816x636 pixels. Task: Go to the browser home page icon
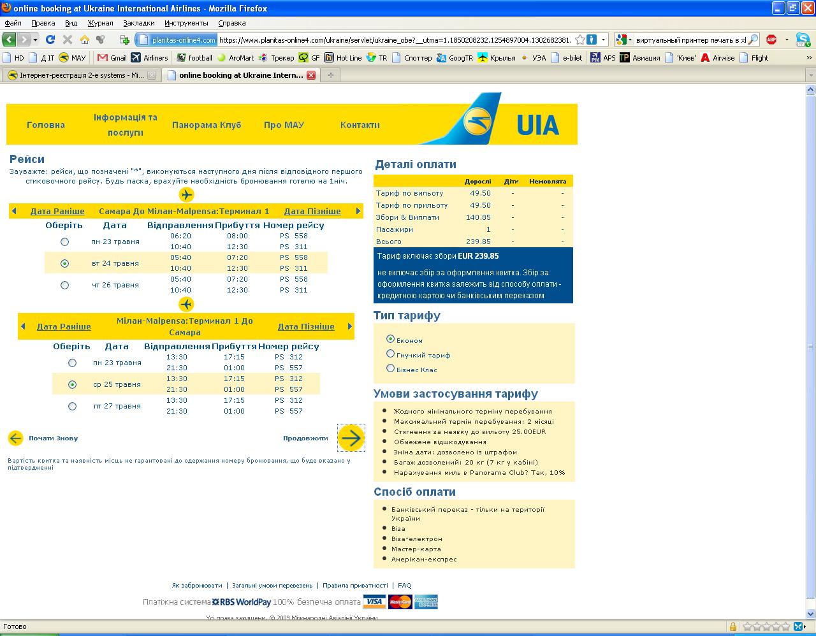[x=84, y=40]
